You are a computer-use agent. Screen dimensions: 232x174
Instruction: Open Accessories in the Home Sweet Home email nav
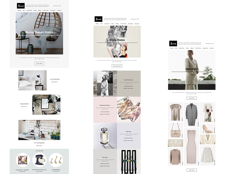click(29, 11)
